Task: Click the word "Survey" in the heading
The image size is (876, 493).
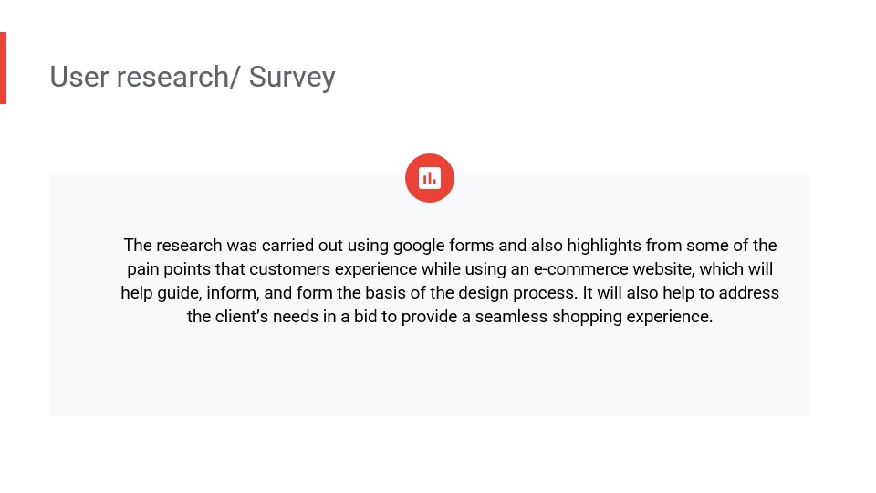Action: pyautogui.click(x=292, y=77)
